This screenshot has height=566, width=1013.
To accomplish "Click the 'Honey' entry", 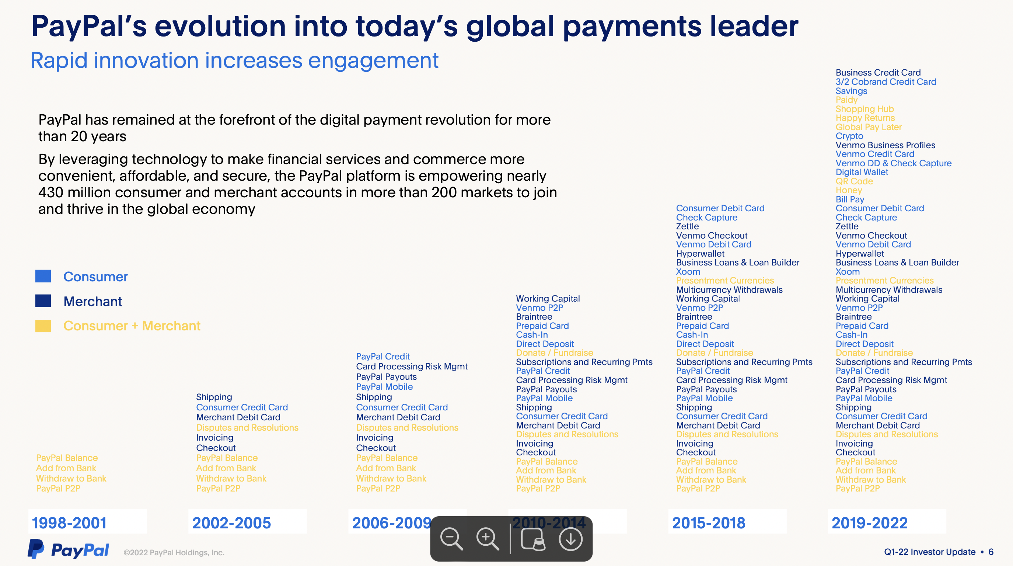I will 849,191.
